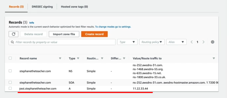
Task: Open the Info link next to Records
Action: (32, 23)
